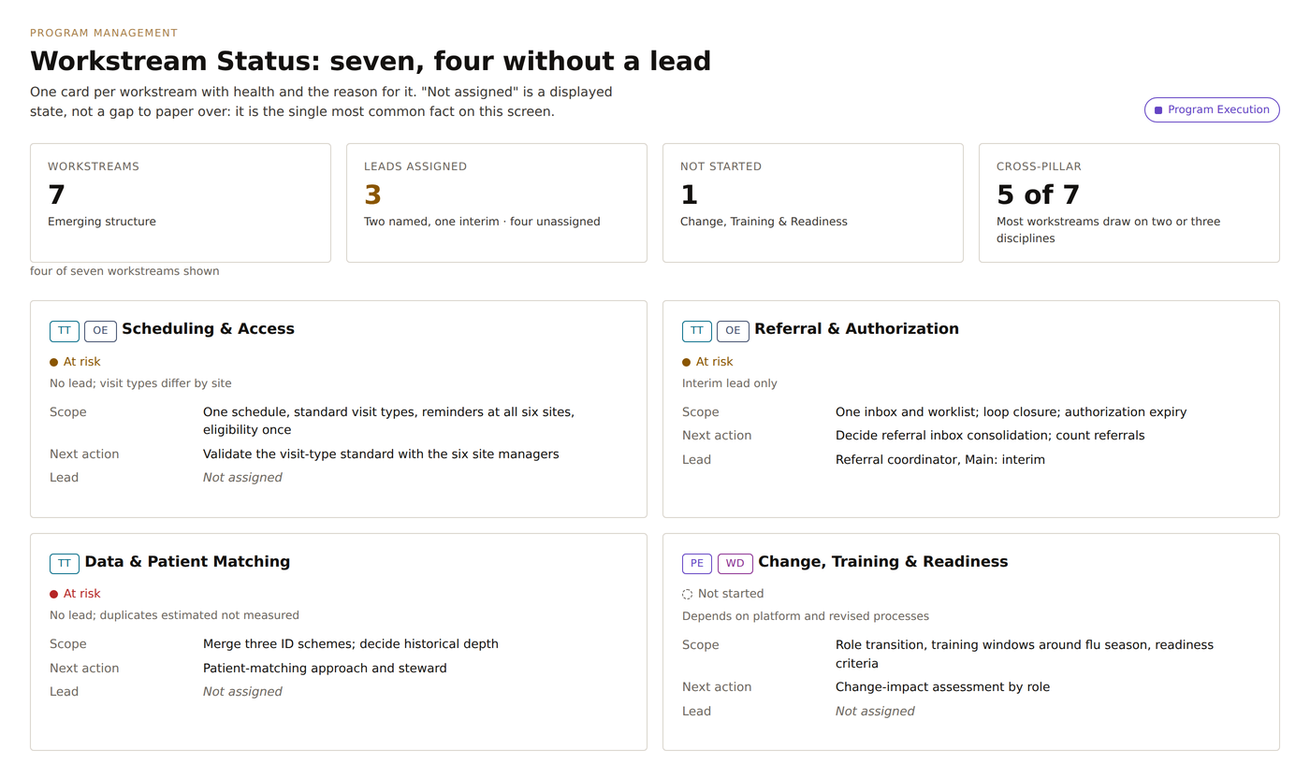Click 'No lead; duplicates estimated not measured'
1310x778 pixels.
(x=174, y=615)
